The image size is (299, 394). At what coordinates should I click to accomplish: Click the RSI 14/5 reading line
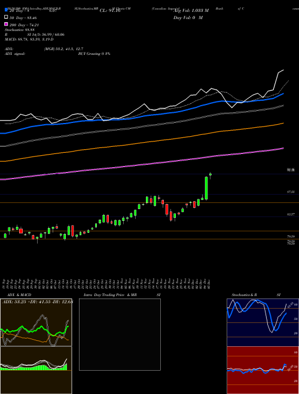tap(35, 35)
